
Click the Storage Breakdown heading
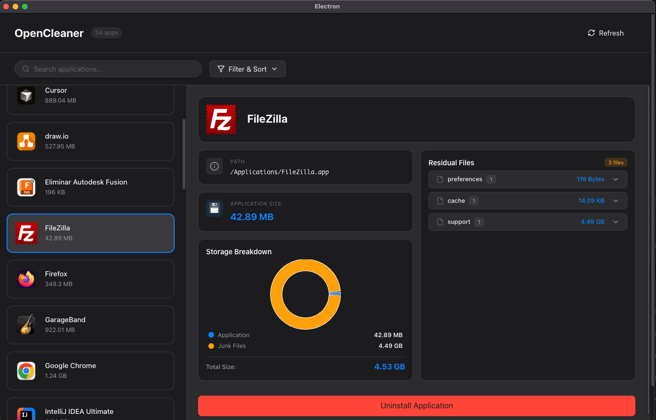pos(239,252)
